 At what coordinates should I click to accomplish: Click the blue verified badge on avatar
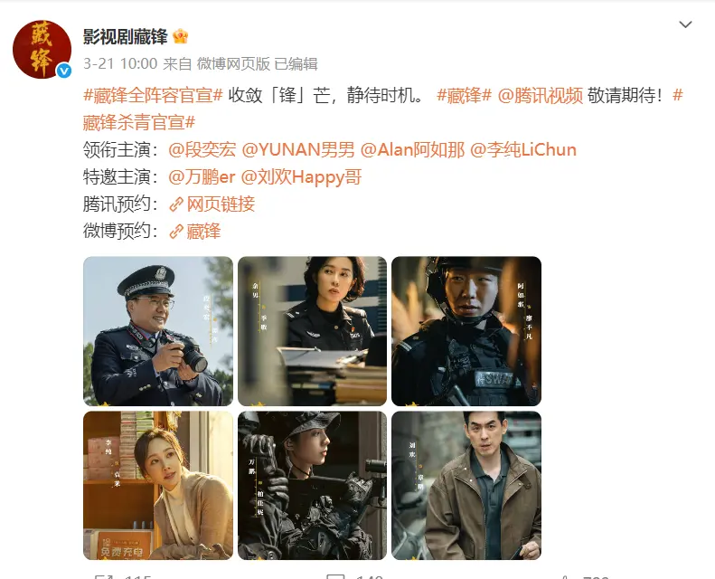coord(64,71)
